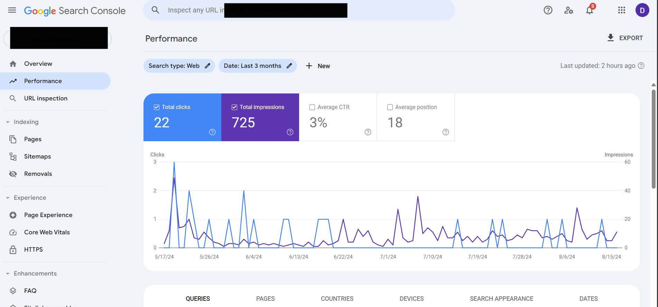Click the Core Web Vitals gauge icon
This screenshot has width=658, height=307.
coord(13,232)
